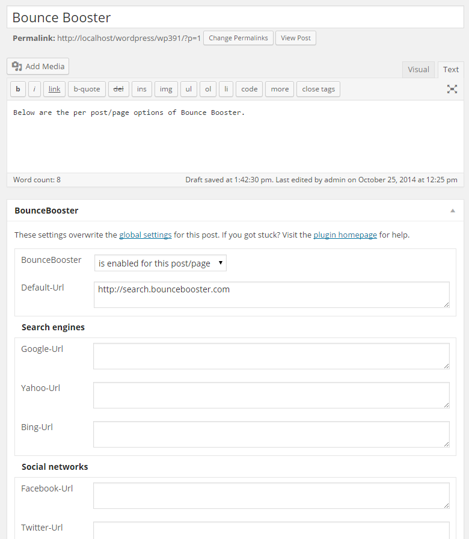Insert blockquote using b-quote button

pyautogui.click(x=87, y=89)
